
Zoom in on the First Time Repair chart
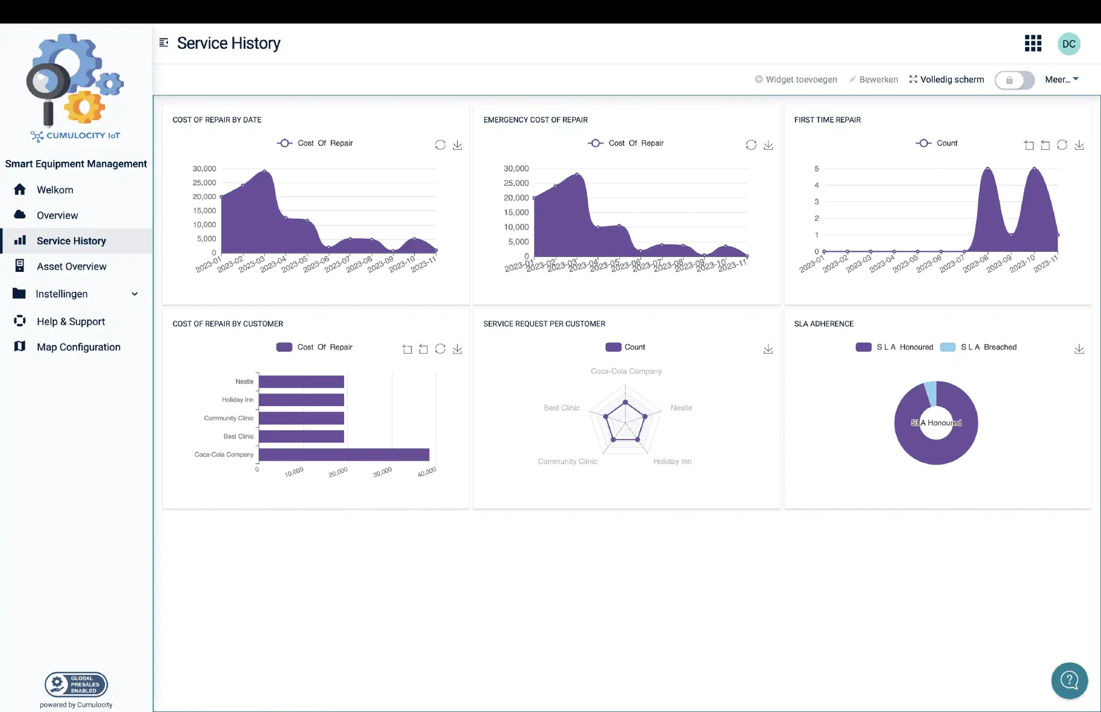(x=1029, y=145)
